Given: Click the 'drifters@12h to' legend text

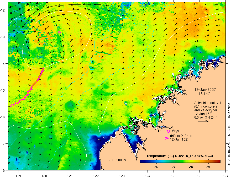Looking at the screenshot, I should coord(181,136).
